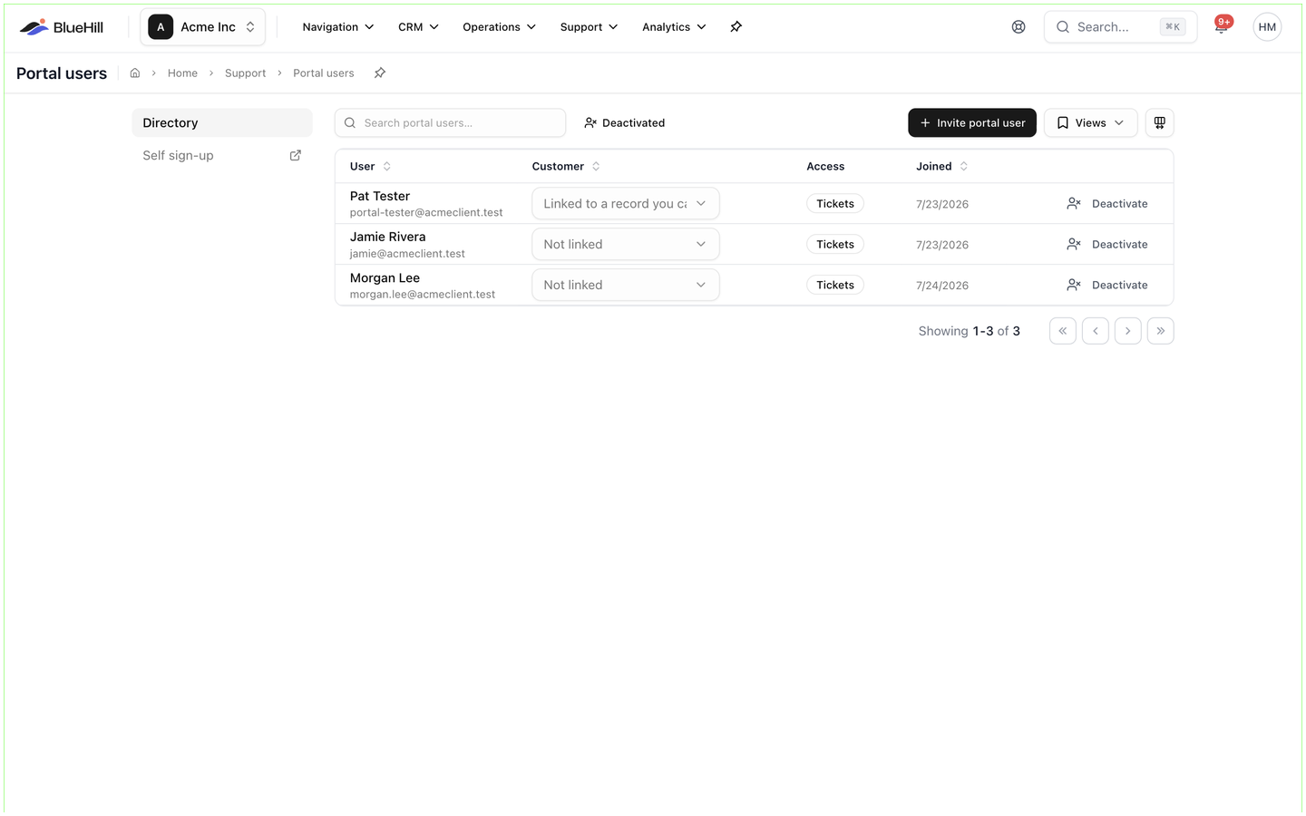The height and width of the screenshot is (816, 1306).
Task: Click Portal users breadcrumb item
Action: (324, 73)
